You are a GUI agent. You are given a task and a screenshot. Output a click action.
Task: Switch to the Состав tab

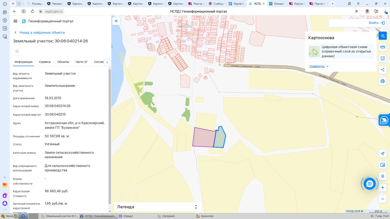tap(99, 62)
